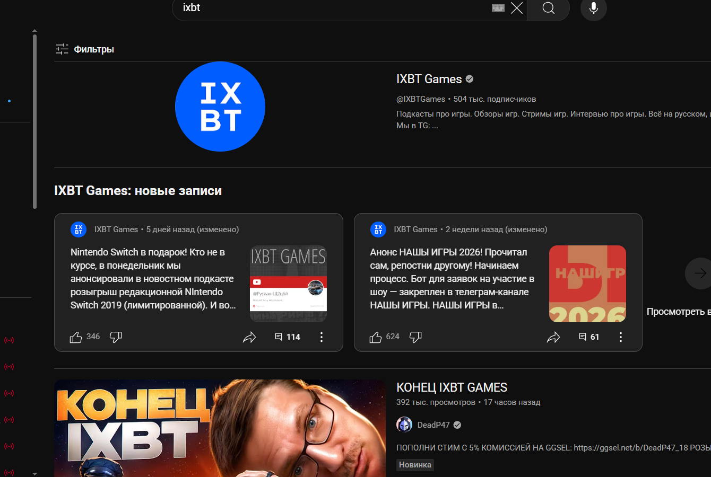Open the Nintendo Switch giveaway post text

pyautogui.click(x=153, y=279)
